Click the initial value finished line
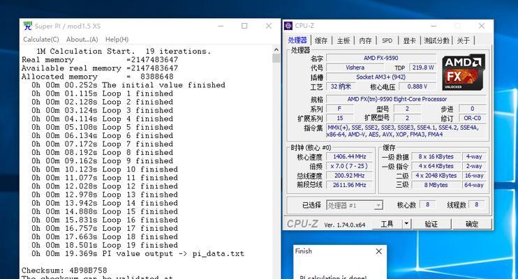518x279 pixels. [x=128, y=85]
